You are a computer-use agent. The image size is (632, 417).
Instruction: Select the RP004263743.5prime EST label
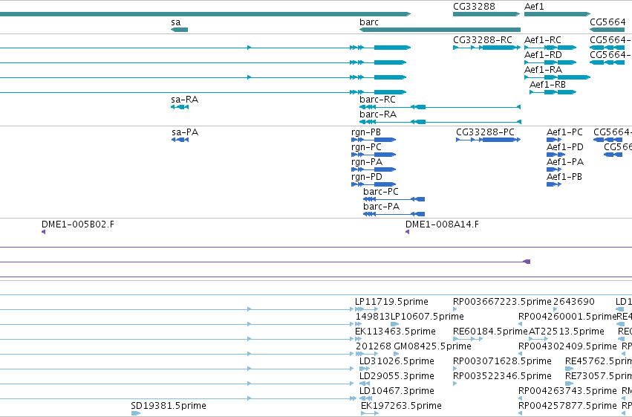point(567,391)
